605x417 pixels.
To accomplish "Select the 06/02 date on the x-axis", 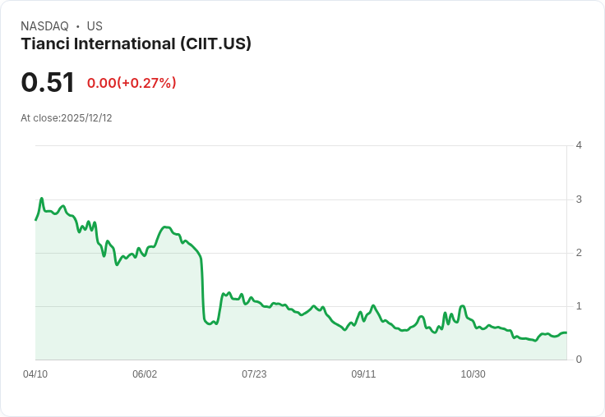I will pos(145,374).
